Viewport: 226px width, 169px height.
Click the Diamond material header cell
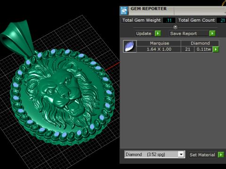pyautogui.click(x=200, y=43)
